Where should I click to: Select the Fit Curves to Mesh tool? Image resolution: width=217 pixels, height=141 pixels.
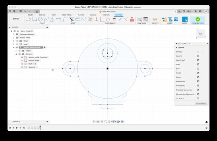click(x=83, y=19)
